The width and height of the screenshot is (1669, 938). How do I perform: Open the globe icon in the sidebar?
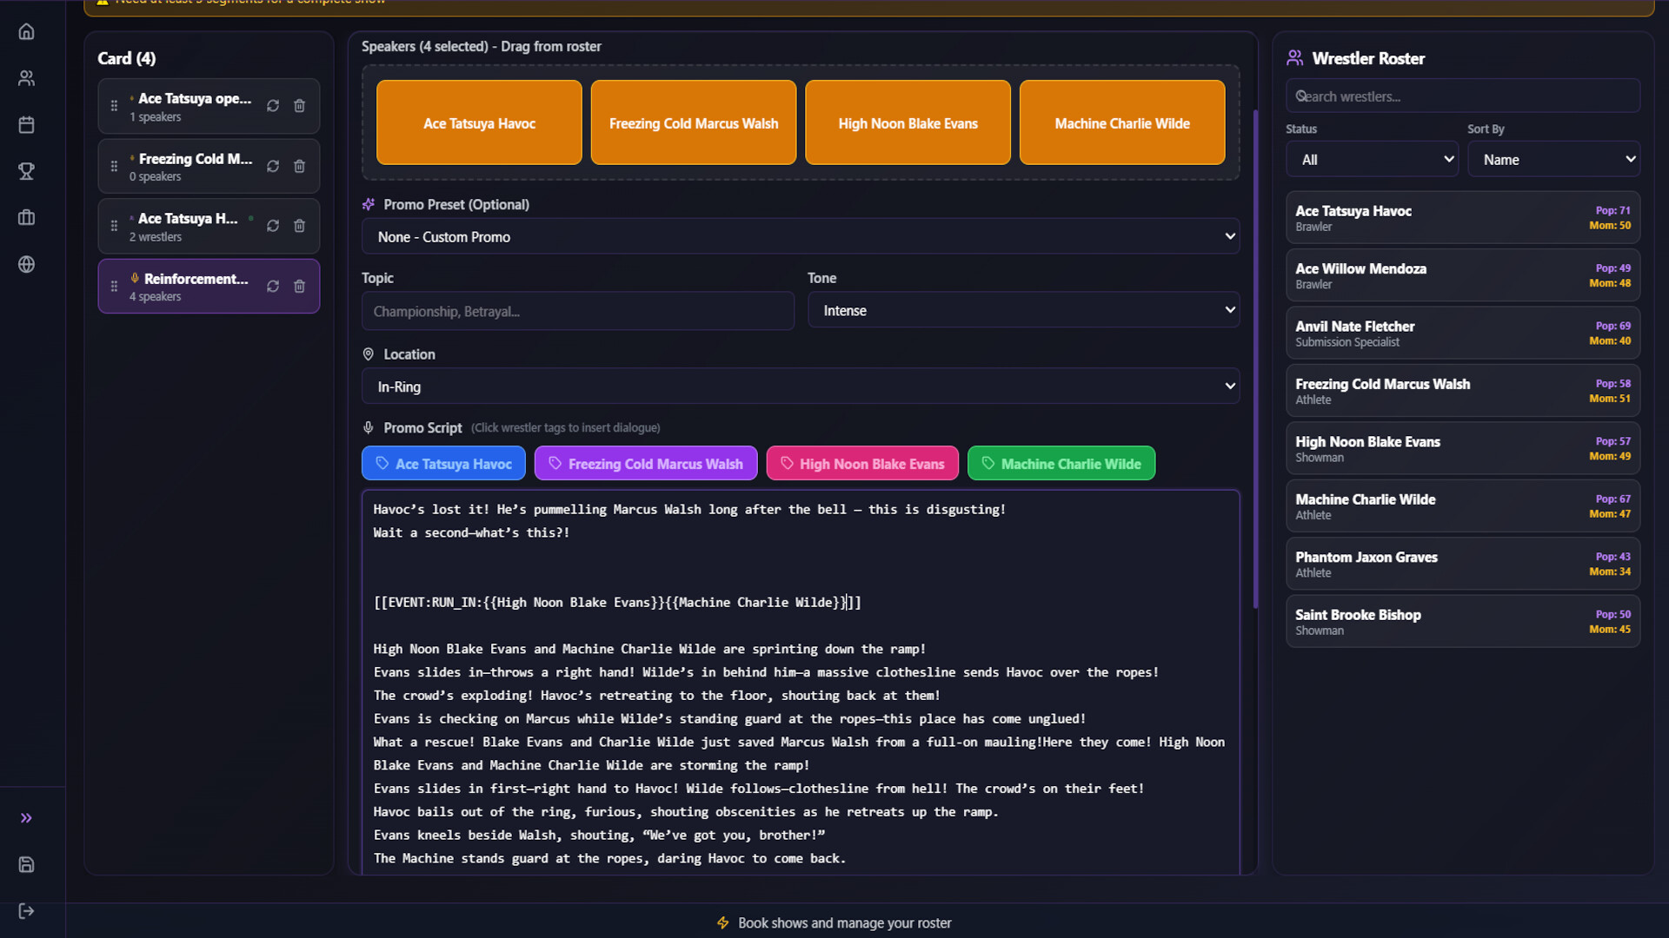tap(26, 265)
